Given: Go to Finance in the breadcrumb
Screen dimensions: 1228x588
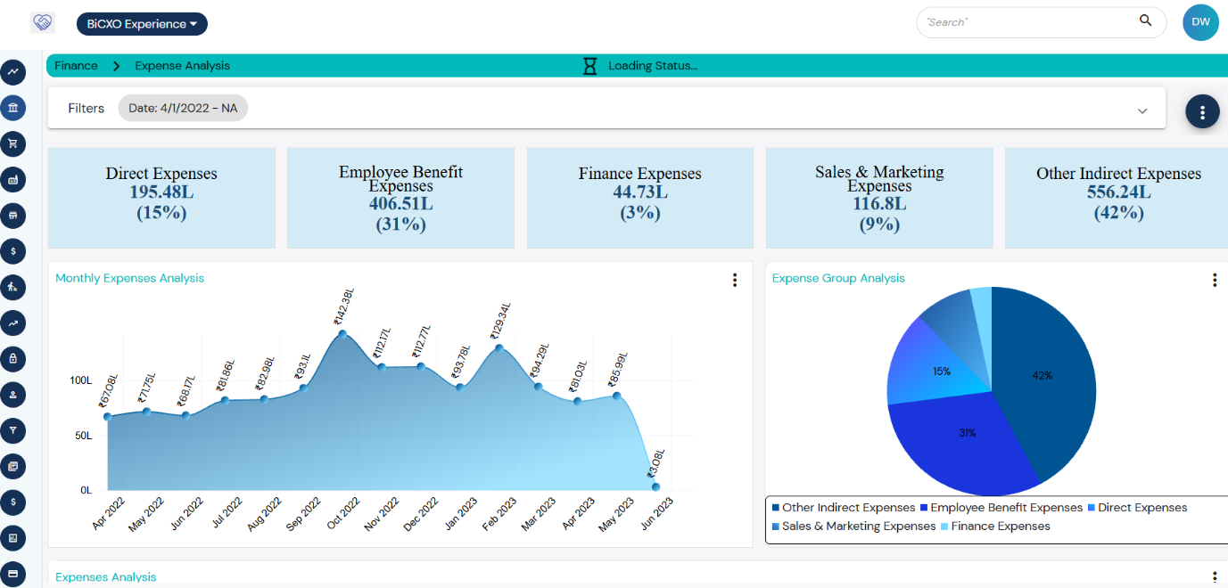Looking at the screenshot, I should (x=76, y=65).
